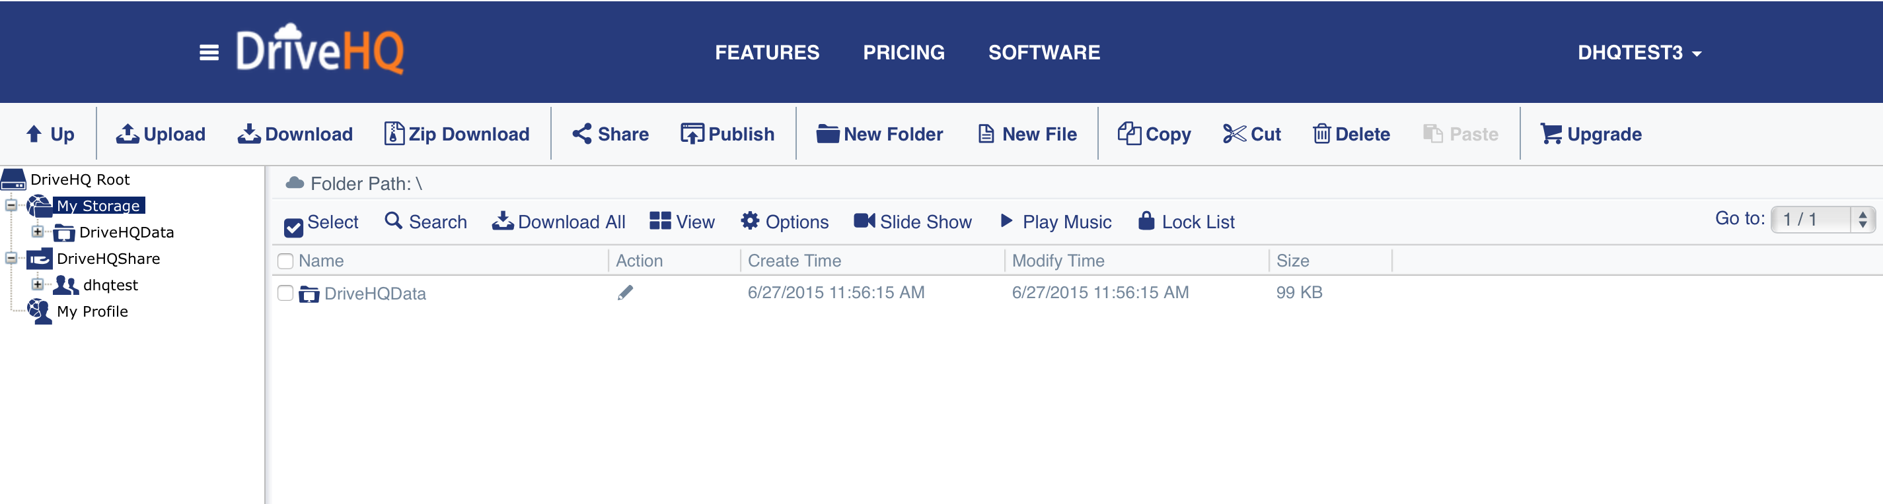Viewport: 1883px width, 504px height.
Task: Click the Upload toolbar icon
Action: (128, 134)
